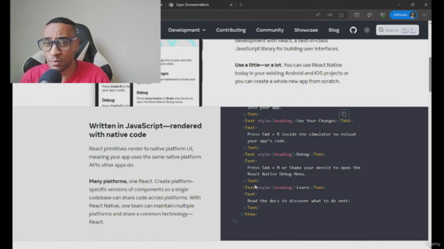444x249 pixels.
Task: Open split screen icon in browser toolbar
Action: [x=357, y=15]
